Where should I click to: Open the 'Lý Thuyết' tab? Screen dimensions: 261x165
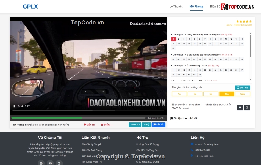point(176,7)
